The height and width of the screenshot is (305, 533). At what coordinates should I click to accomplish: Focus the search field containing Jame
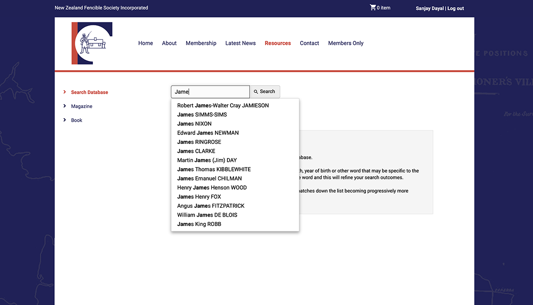tap(210, 92)
